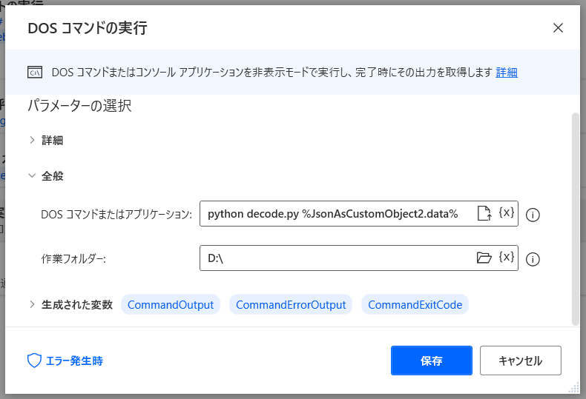Click the 保存 button
The height and width of the screenshot is (399, 586).
[x=432, y=361]
